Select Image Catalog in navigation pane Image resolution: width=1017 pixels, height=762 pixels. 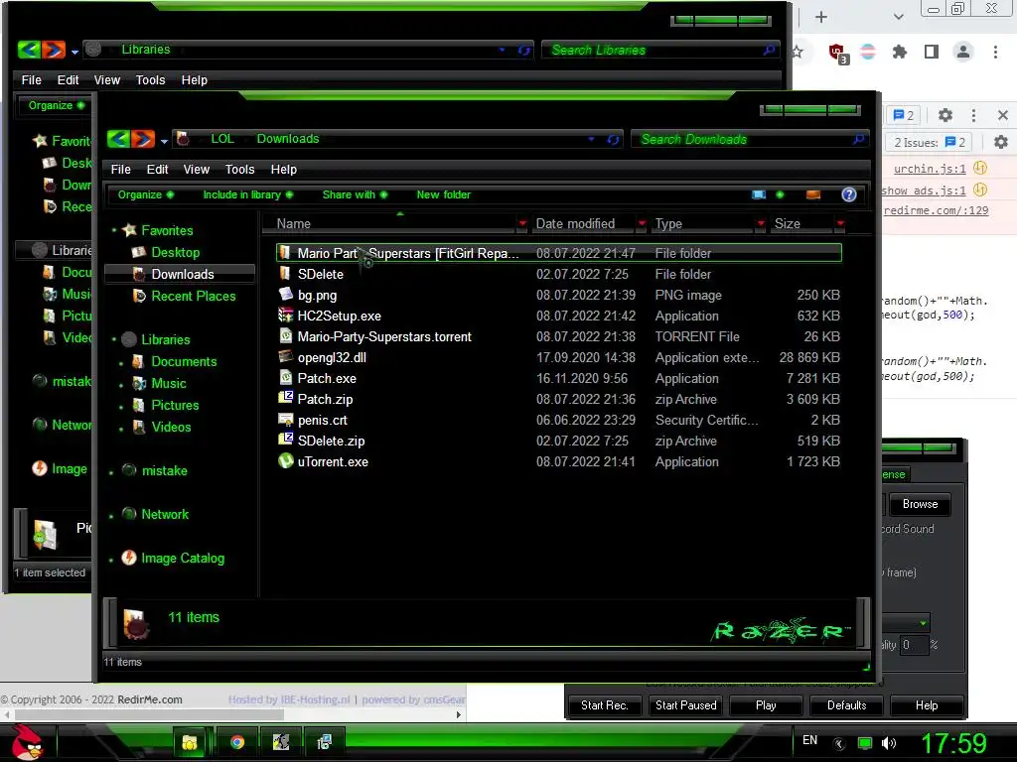183,559
